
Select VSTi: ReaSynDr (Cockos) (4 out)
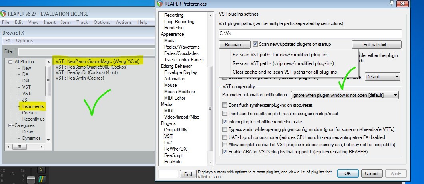(87, 72)
